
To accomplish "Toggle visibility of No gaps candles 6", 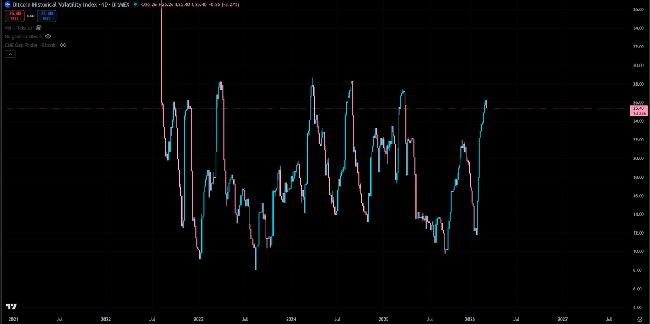I will [47, 36].
